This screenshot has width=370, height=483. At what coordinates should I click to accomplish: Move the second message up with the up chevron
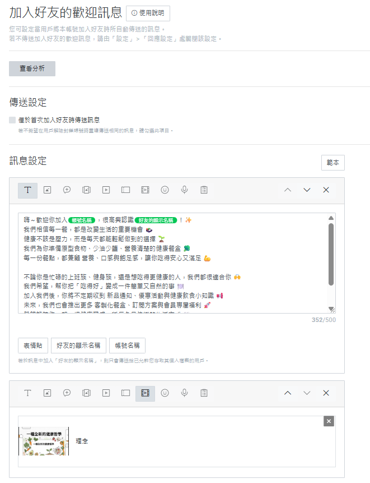[x=288, y=393]
